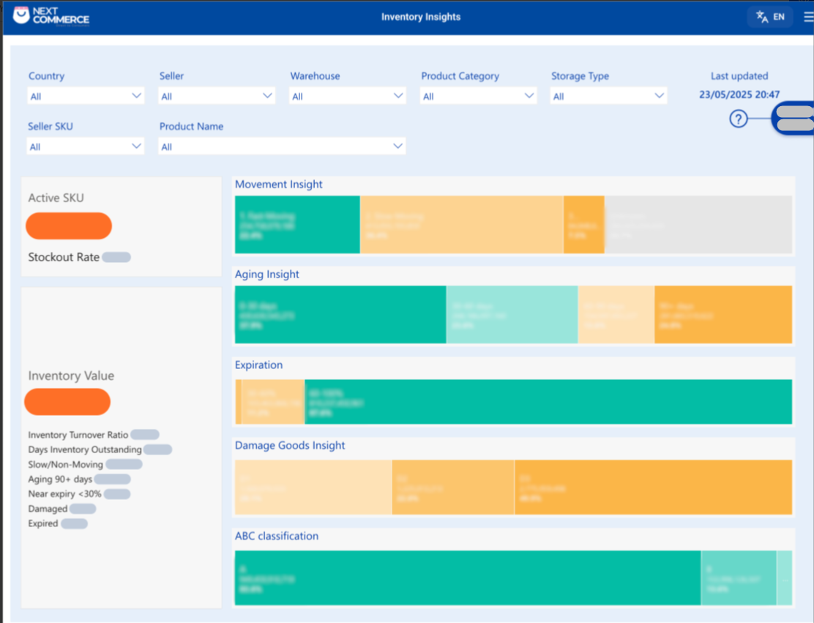Click the orange Active SKU value pill
814x623 pixels.
click(x=69, y=226)
